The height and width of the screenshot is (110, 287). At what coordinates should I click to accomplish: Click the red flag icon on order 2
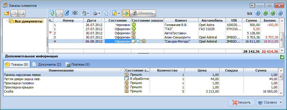[x=51, y=33]
